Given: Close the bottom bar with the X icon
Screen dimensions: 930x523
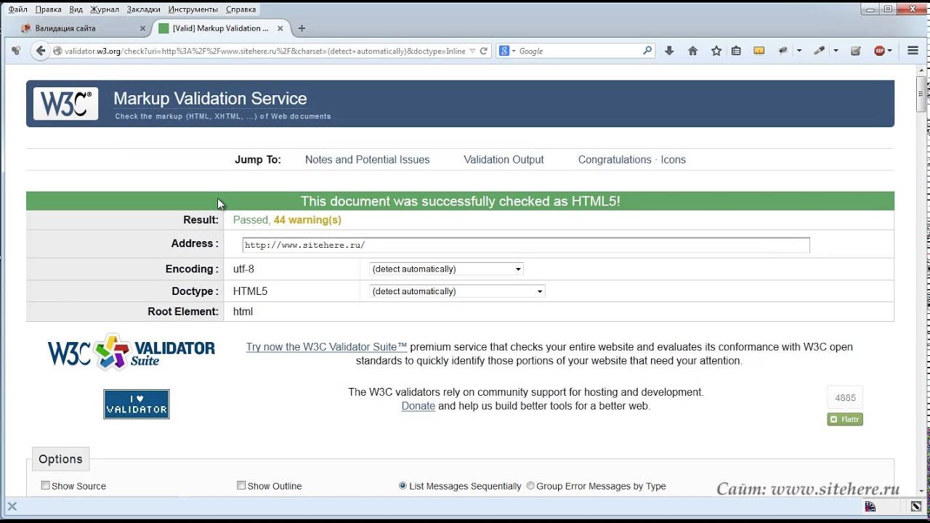Looking at the screenshot, I should (x=12, y=506).
